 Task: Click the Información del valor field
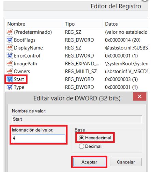39,138
